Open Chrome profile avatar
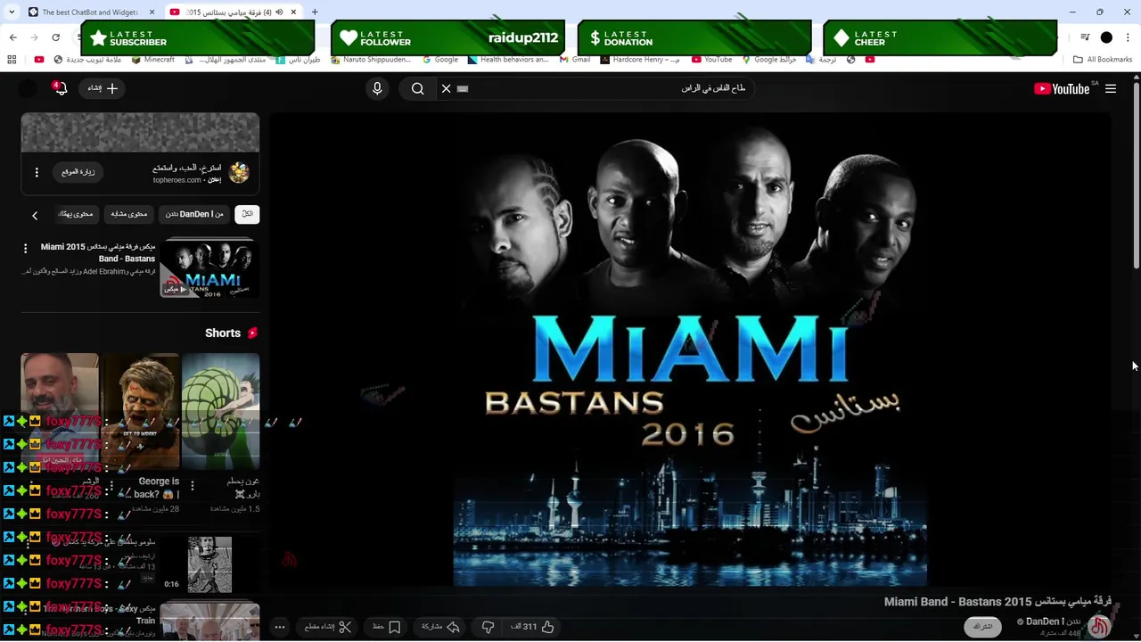The height and width of the screenshot is (642, 1141). (1106, 37)
